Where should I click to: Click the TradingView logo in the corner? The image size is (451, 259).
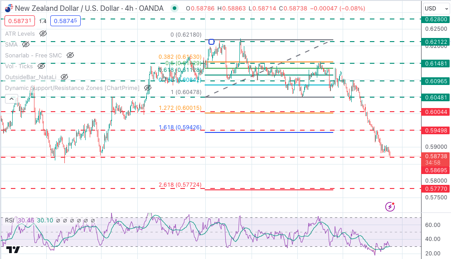tap(13, 250)
